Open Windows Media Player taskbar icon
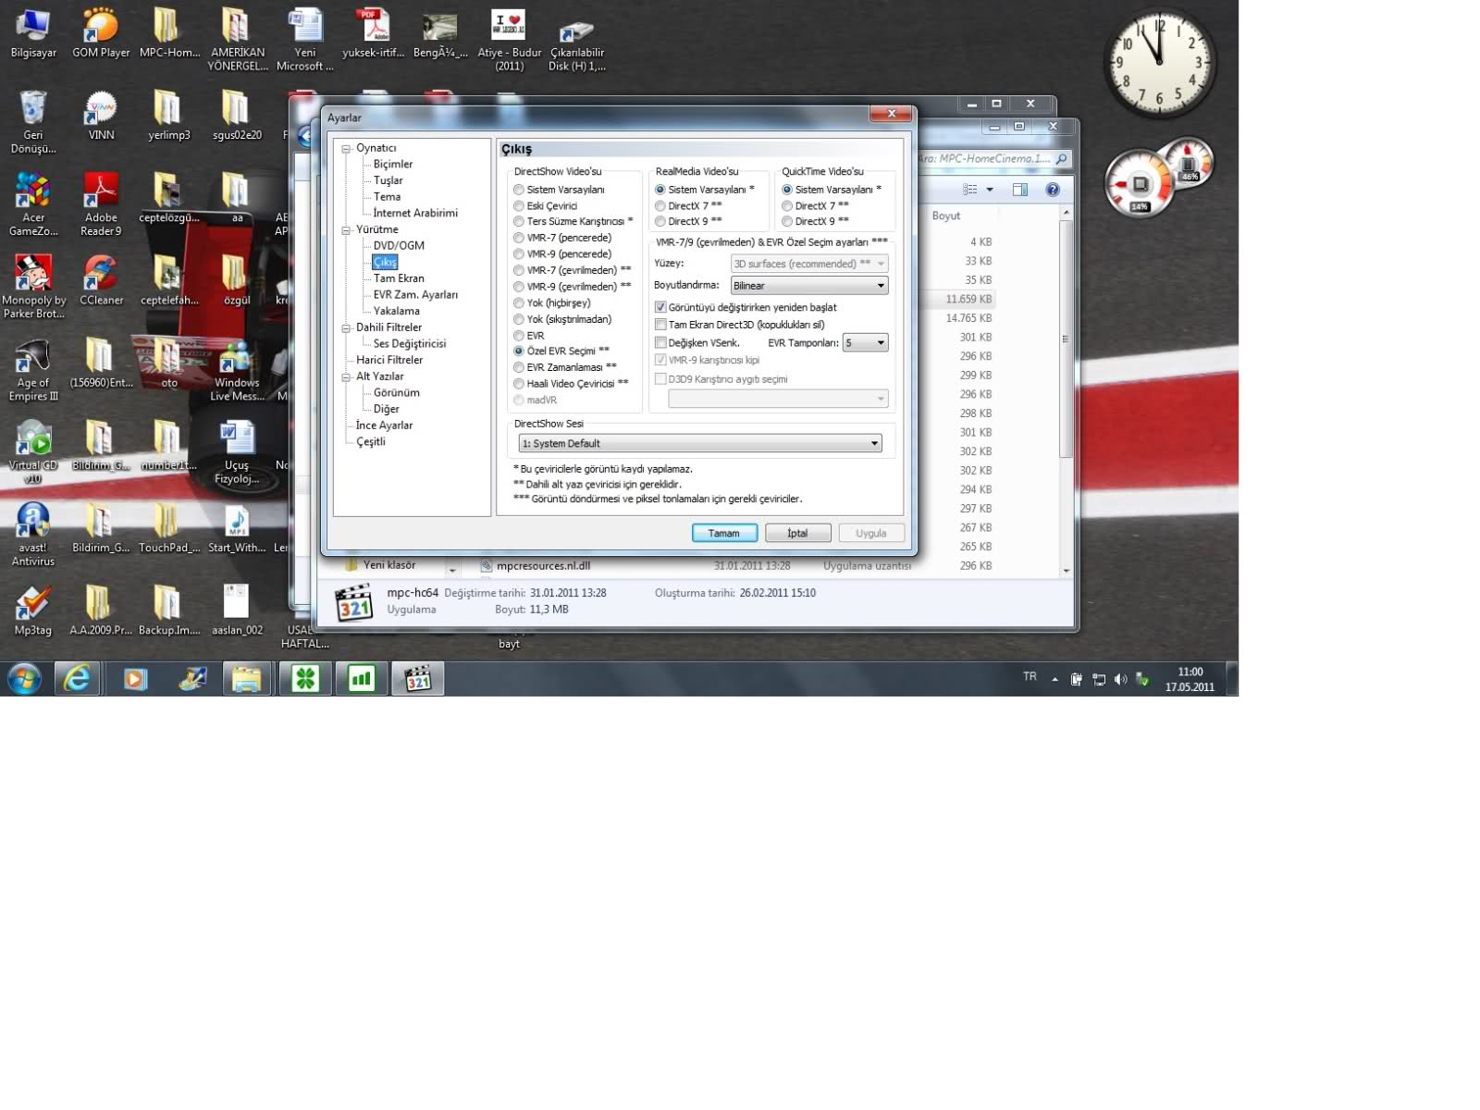Image resolution: width=1480 pixels, height=1110 pixels. coord(135,679)
